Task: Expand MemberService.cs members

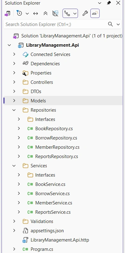Action: point(19,203)
